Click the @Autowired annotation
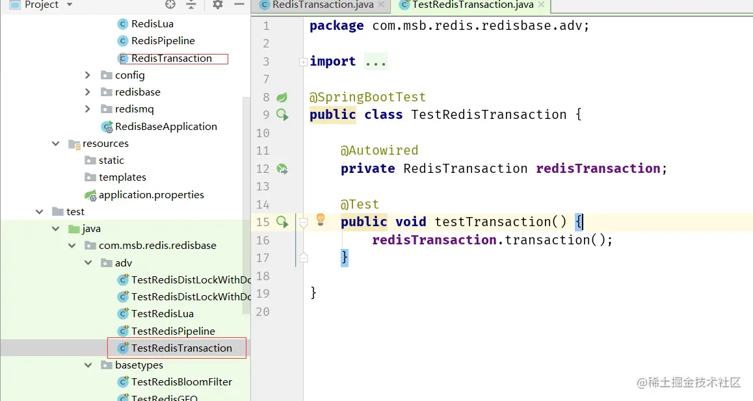 point(379,150)
